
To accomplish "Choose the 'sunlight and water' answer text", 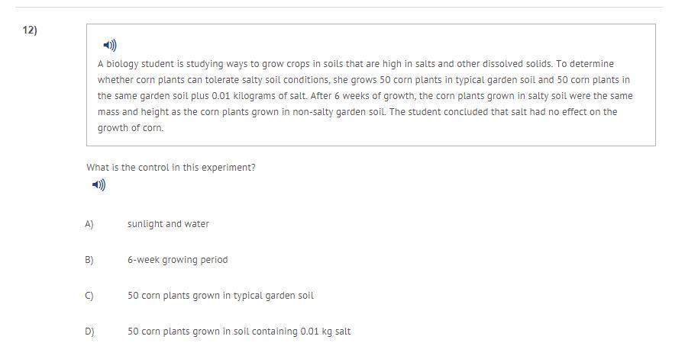I will click(168, 224).
